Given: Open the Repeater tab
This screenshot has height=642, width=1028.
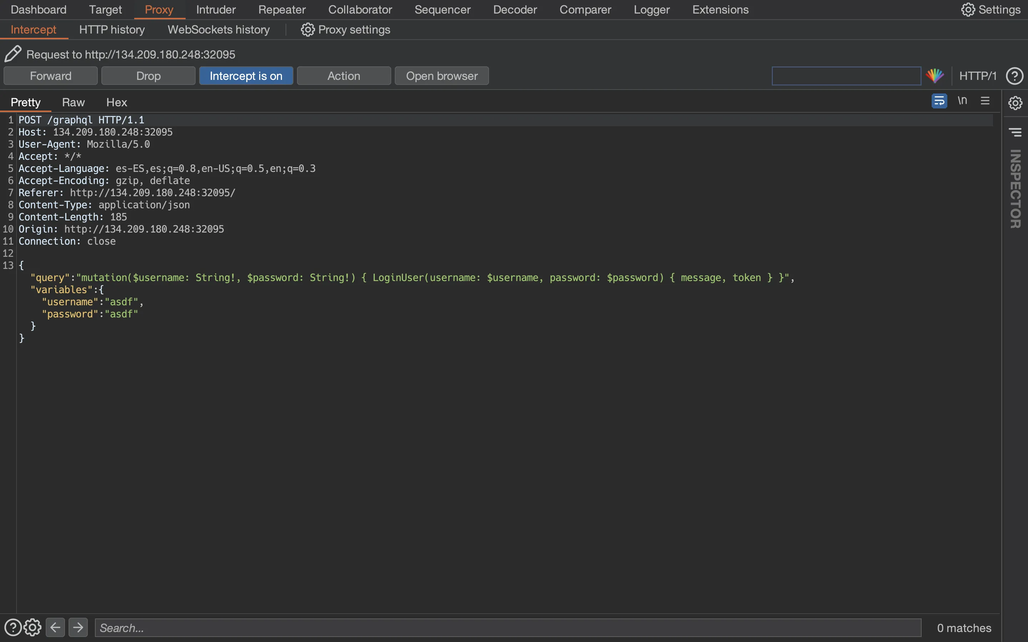Looking at the screenshot, I should (x=282, y=9).
